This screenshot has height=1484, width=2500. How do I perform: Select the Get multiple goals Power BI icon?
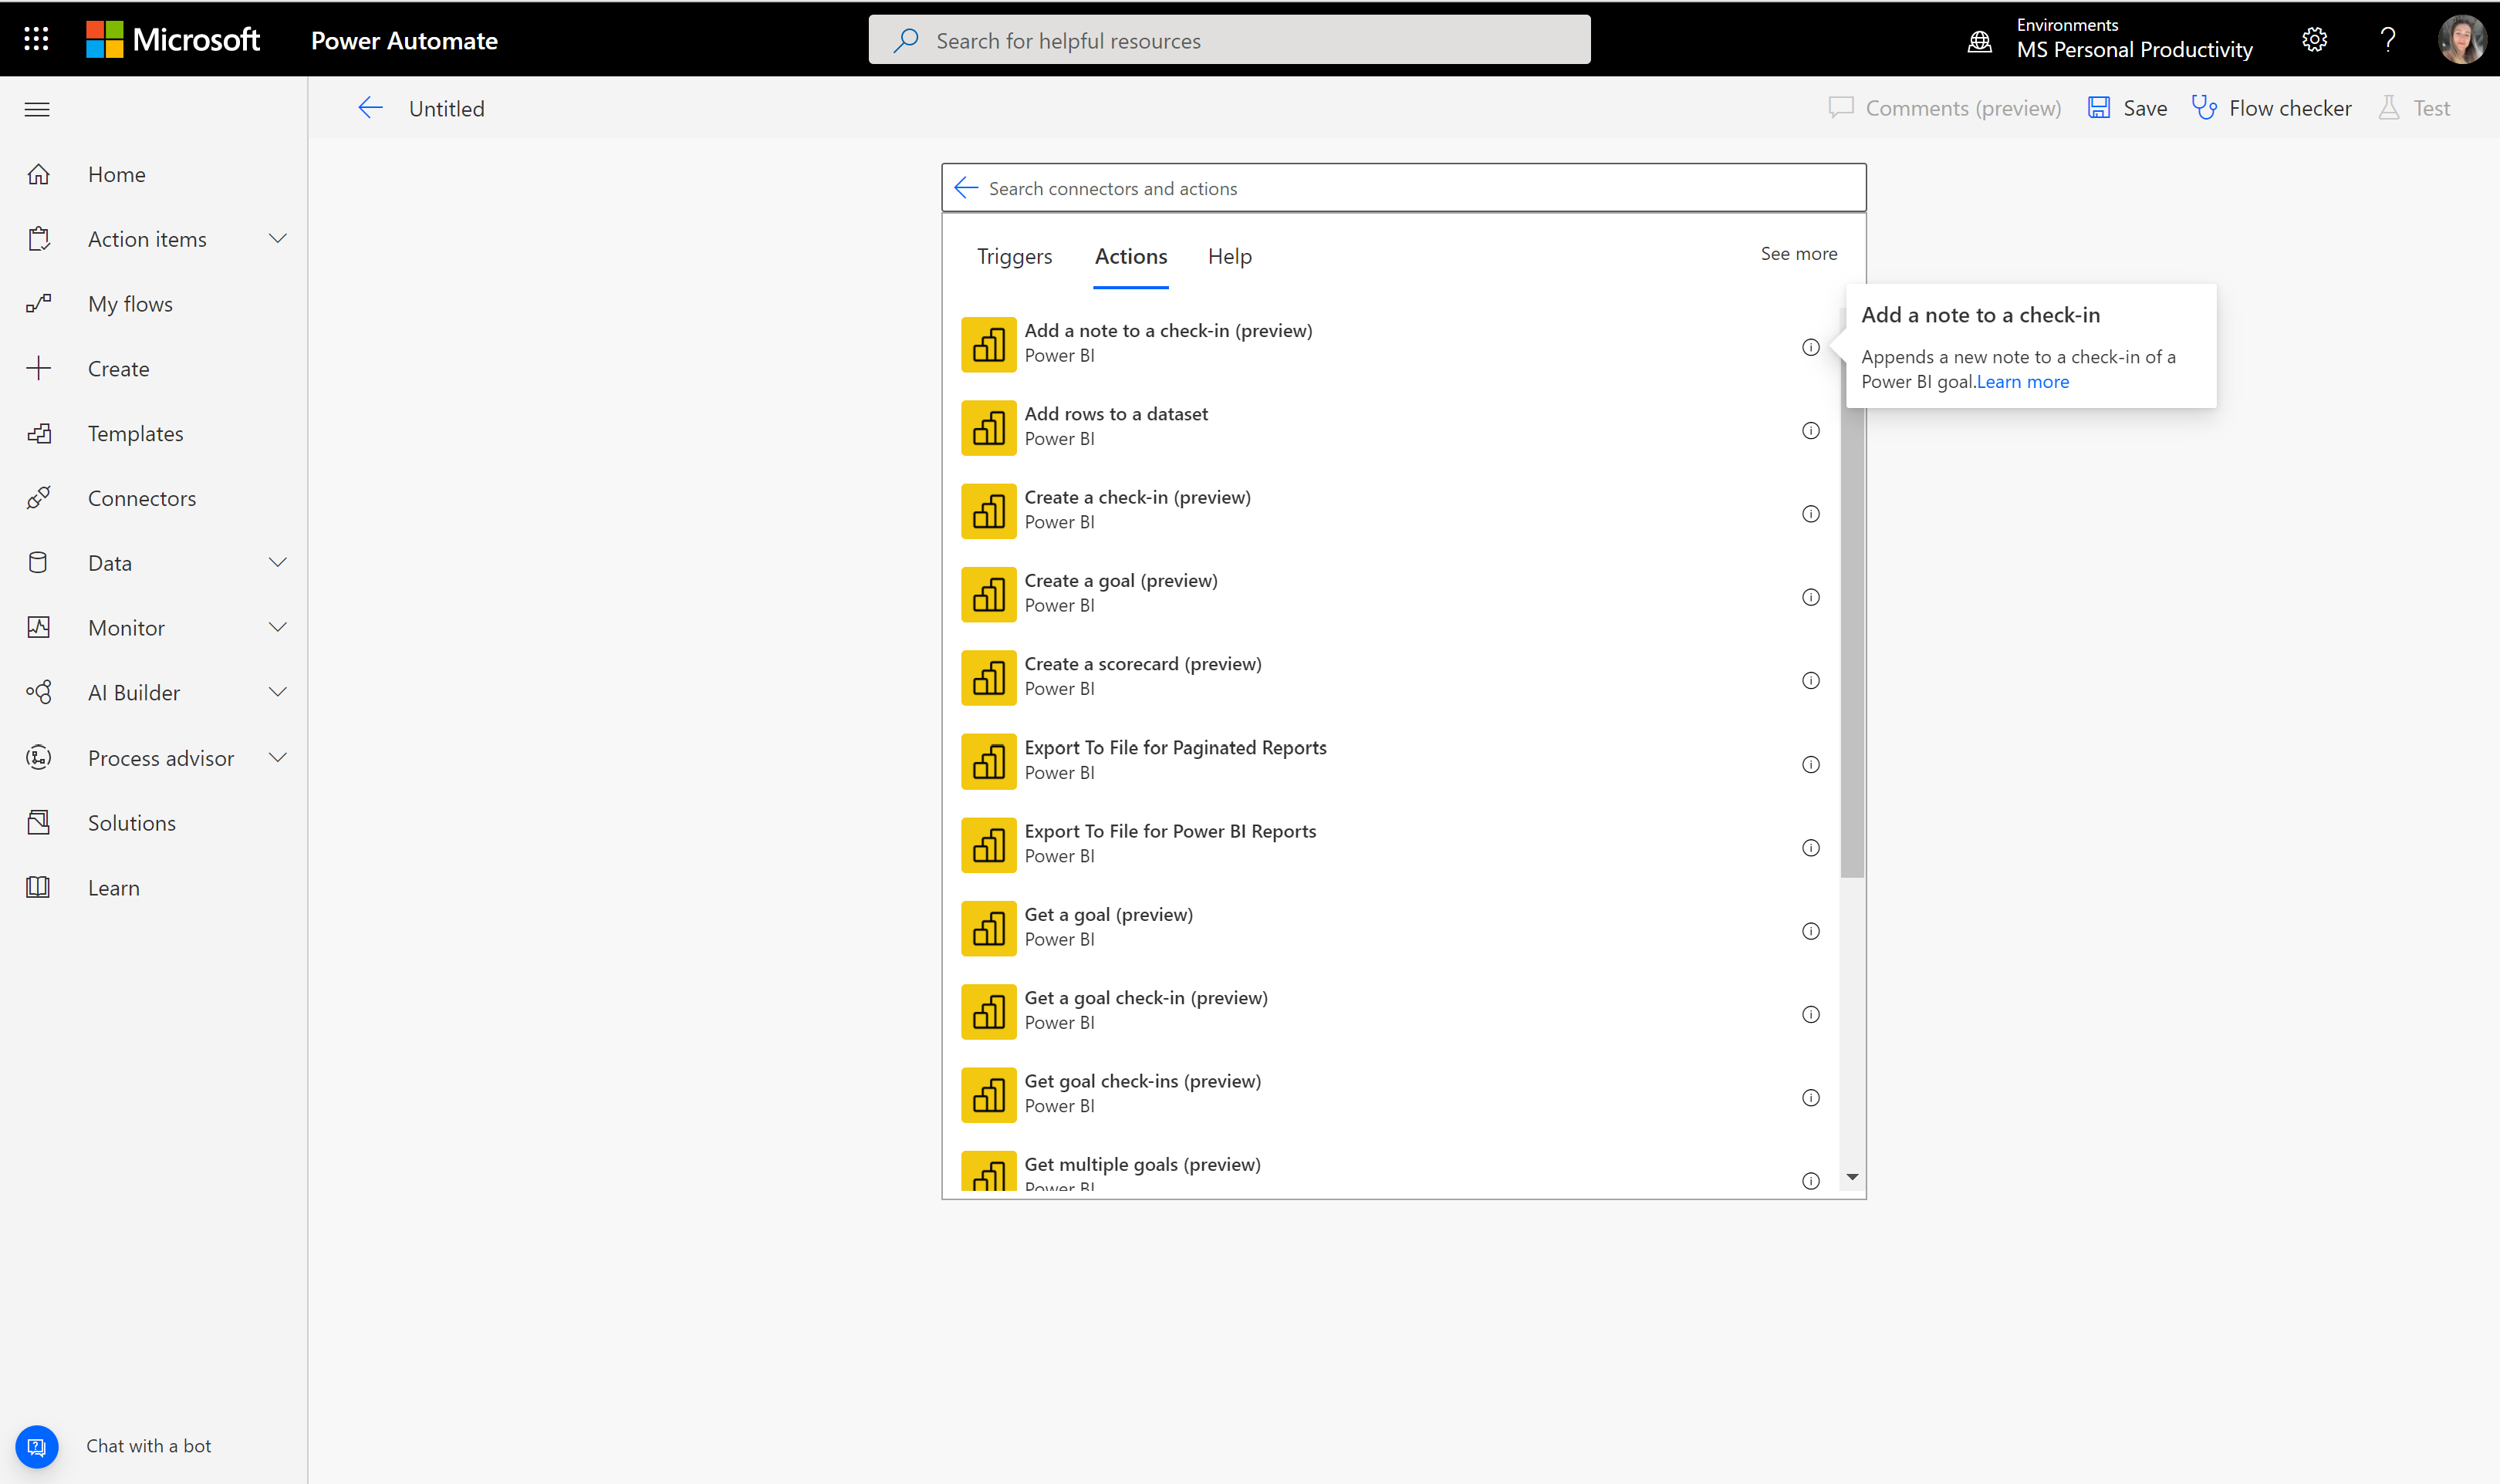point(988,1169)
